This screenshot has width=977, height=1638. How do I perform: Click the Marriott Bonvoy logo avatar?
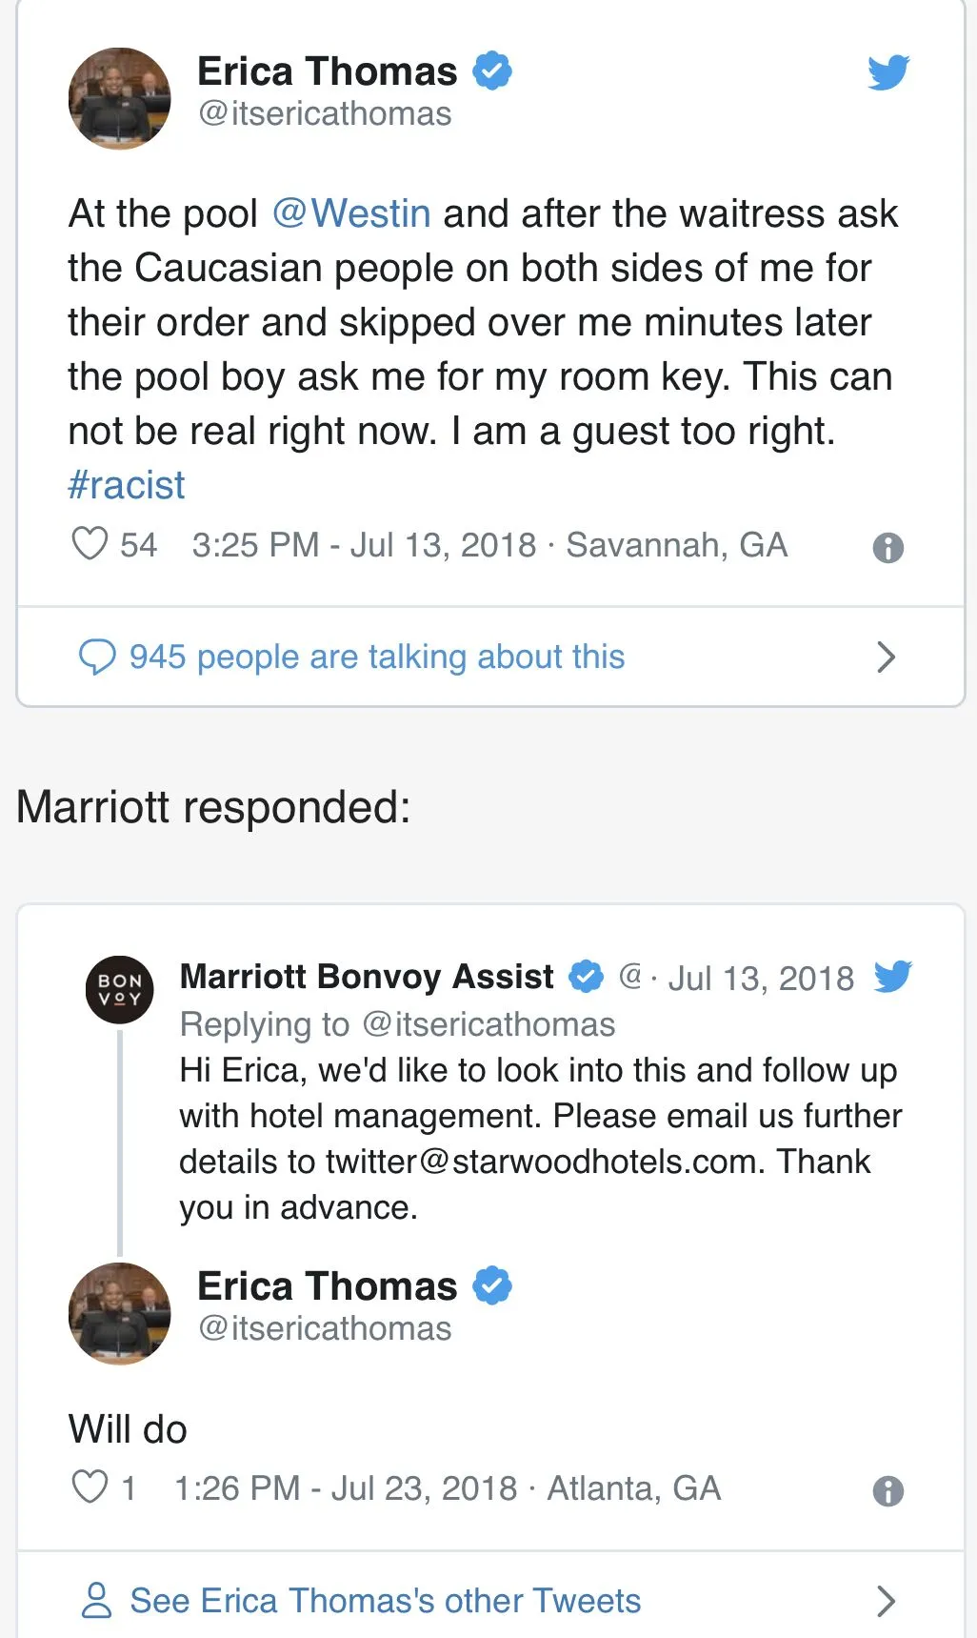point(120,989)
